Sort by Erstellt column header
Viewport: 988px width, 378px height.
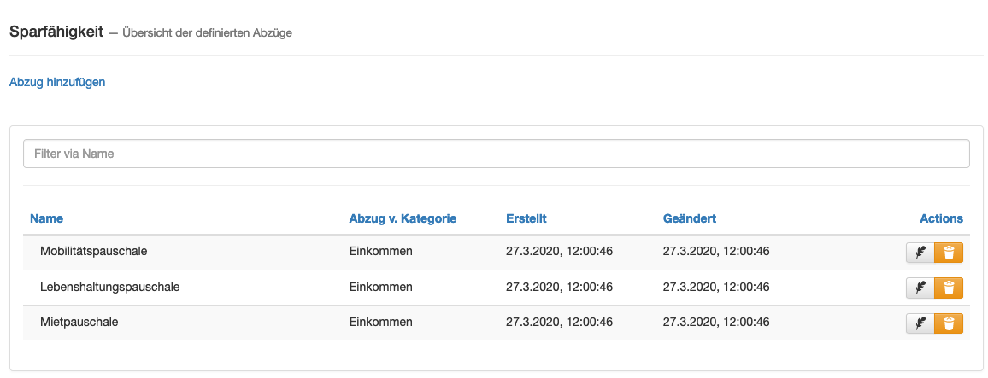pos(526,219)
